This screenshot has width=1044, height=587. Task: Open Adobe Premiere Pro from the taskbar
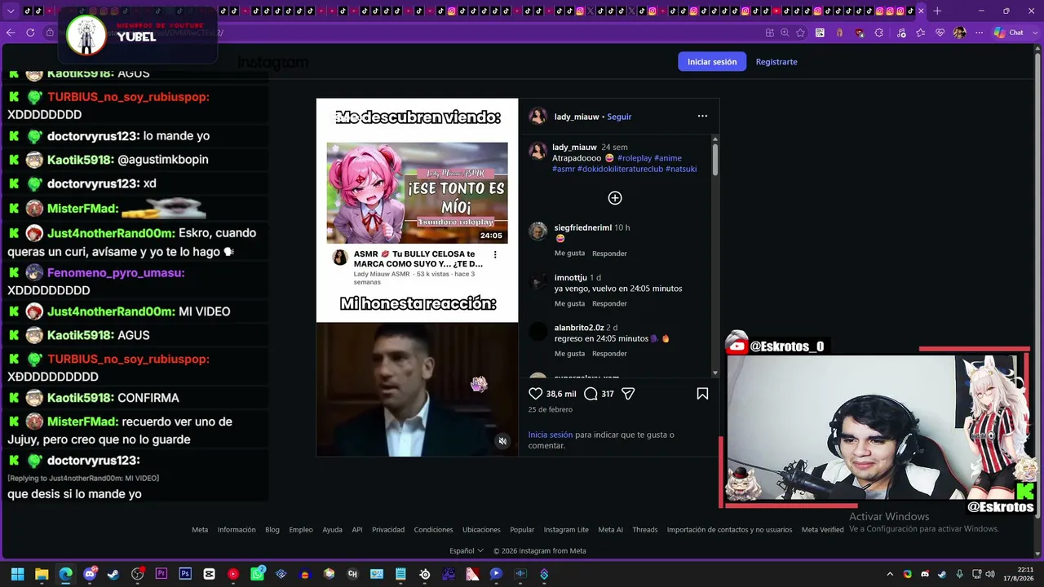[161, 574]
